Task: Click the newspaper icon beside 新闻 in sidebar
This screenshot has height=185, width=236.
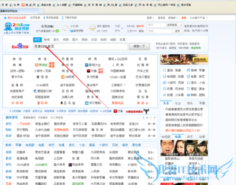Action: [188, 70]
